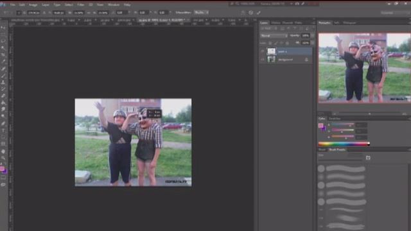The image size is (411, 231).
Task: Switch to the Swatches tab
Action: click(335, 119)
